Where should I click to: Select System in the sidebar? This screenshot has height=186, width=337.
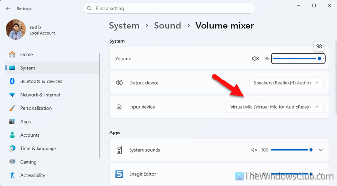[52, 68]
